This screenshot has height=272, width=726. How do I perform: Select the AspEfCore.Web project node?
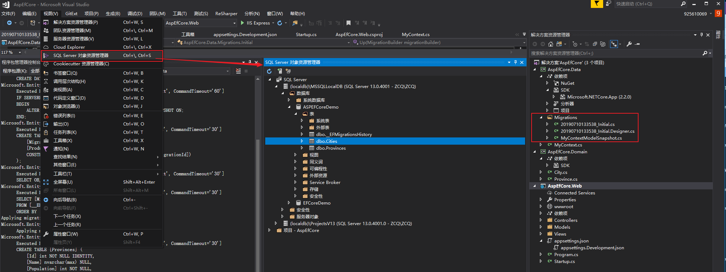(564, 186)
